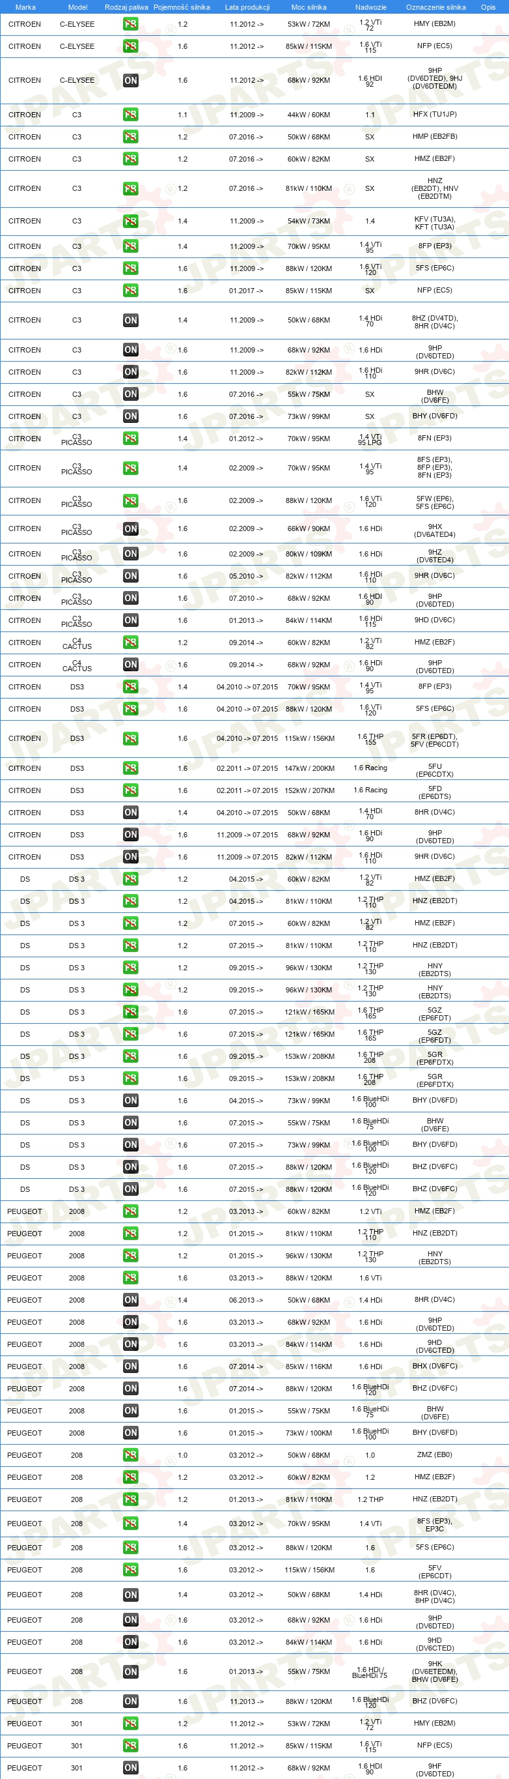Click the PB icon in Peugeot 2008 03.2013 1.2 VTi row
The image size is (509, 1779).
coord(130,1211)
